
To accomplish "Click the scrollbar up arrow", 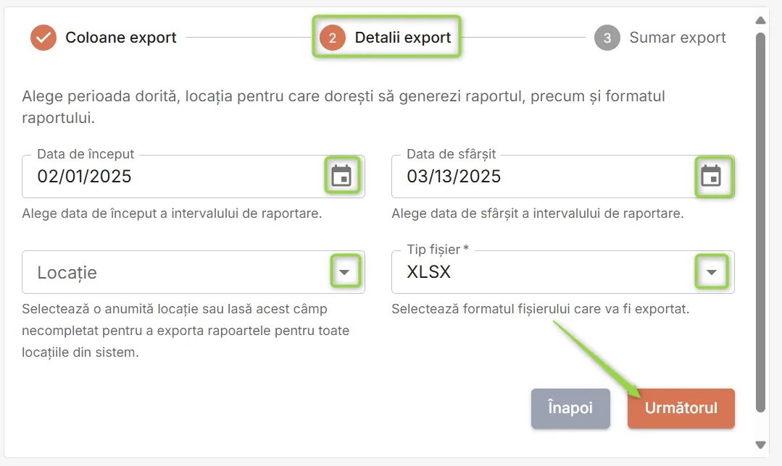I will click(760, 20).
